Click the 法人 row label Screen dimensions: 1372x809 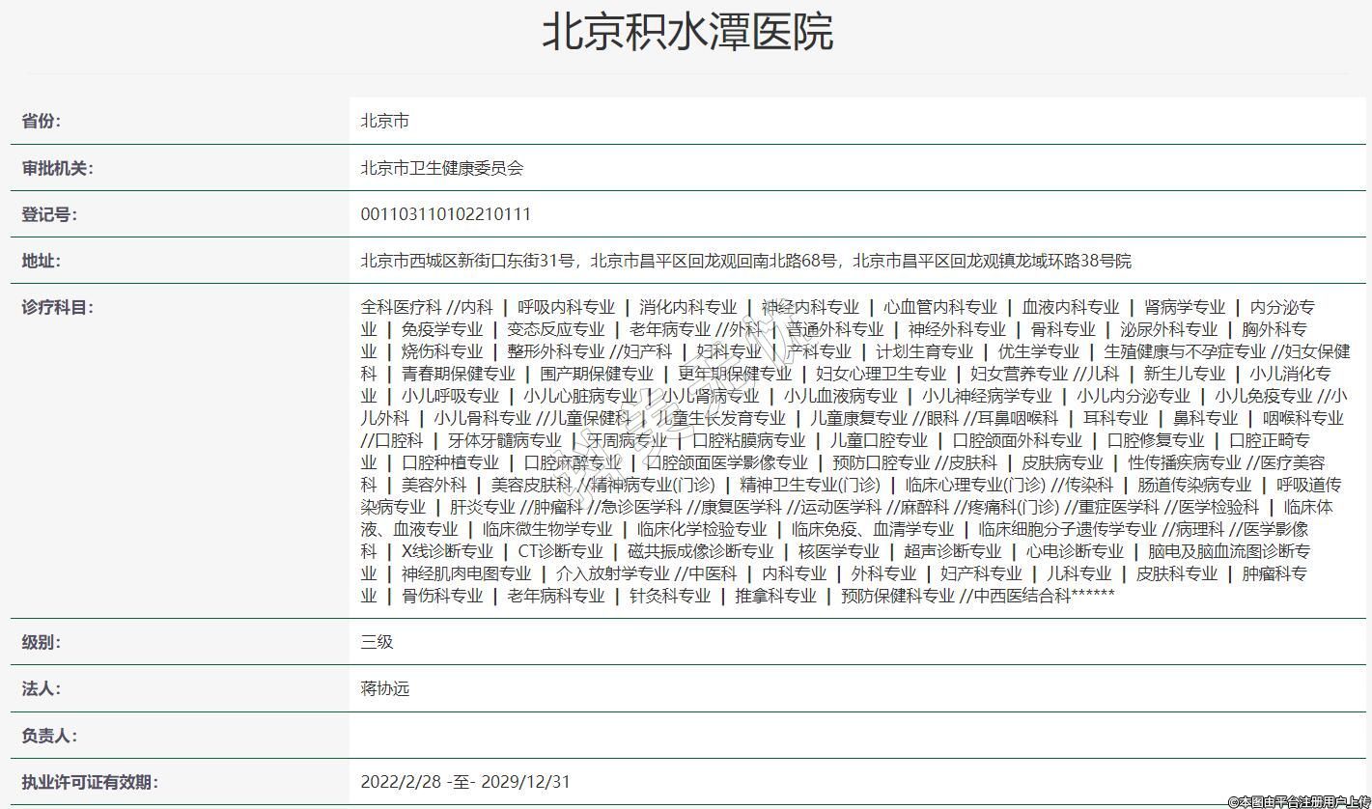tap(42, 688)
